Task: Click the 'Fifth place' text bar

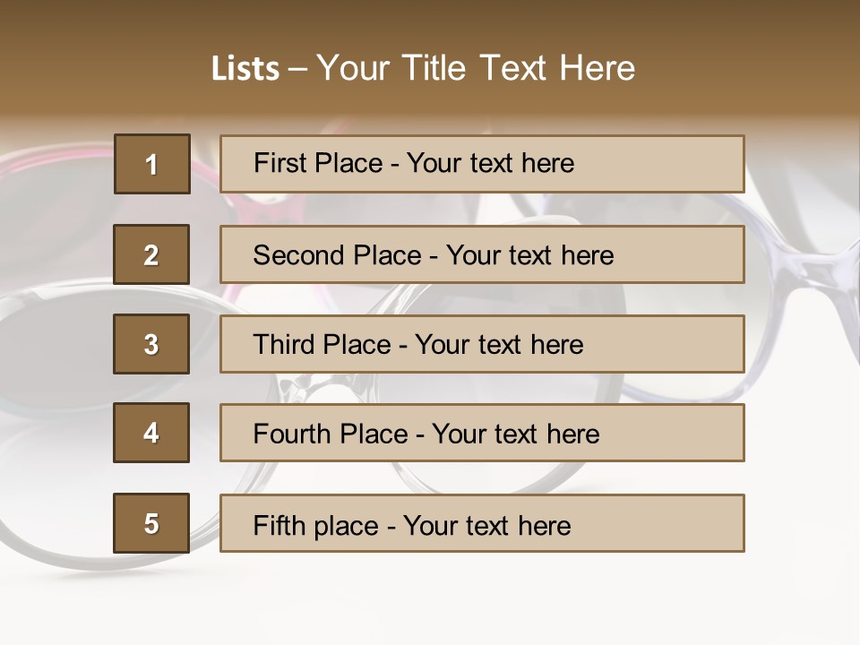Action: 482,523
